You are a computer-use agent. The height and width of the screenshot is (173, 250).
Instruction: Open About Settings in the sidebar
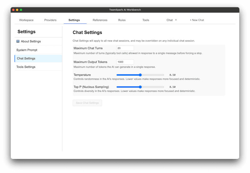(38, 41)
